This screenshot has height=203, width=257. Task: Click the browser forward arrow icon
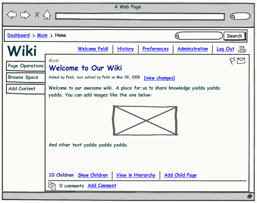(25, 15)
